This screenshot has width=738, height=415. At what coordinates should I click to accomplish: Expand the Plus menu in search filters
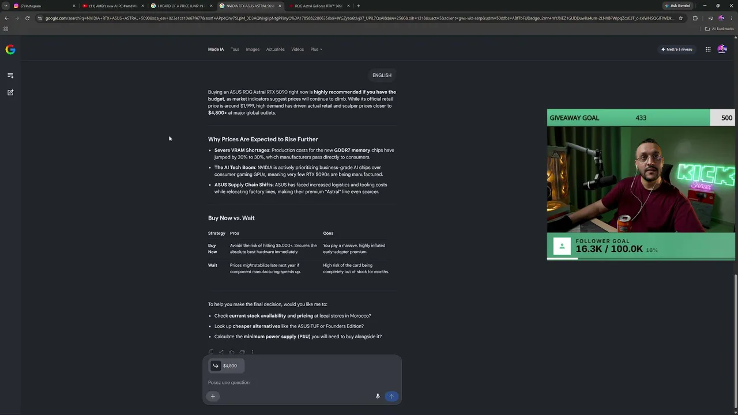[317, 50]
